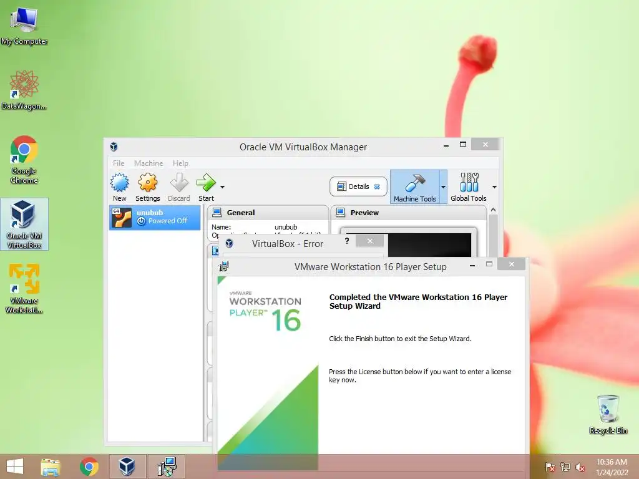Viewport: 639px width, 479px height.
Task: Click the VirtualBox Manager scrollbar up arrow
Action: point(493,210)
